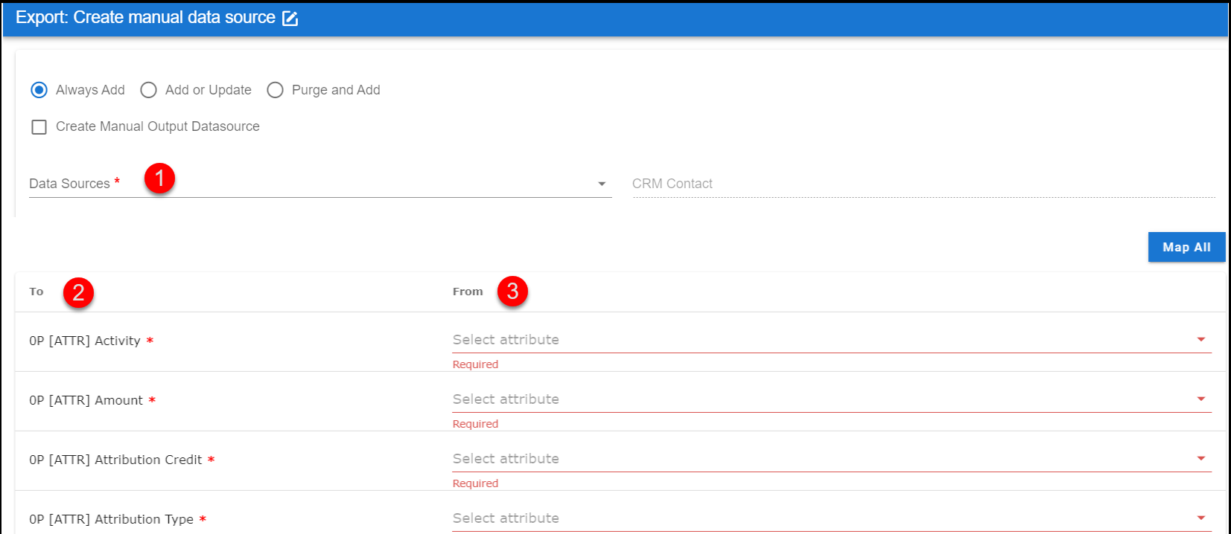Screen dimensions: 1231x534
Task: Click the Export: Create manual data source title
Action: [145, 18]
